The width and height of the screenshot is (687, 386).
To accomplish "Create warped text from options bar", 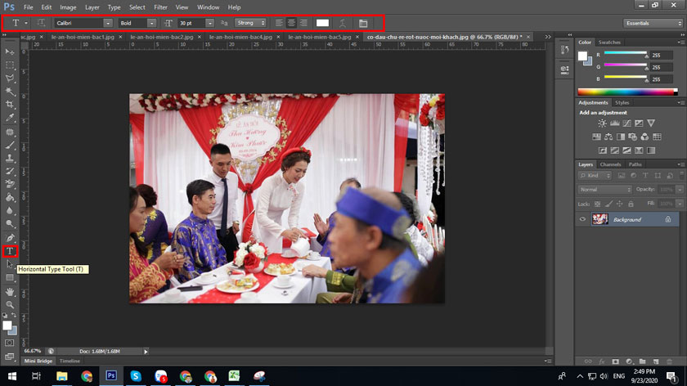I will (343, 23).
